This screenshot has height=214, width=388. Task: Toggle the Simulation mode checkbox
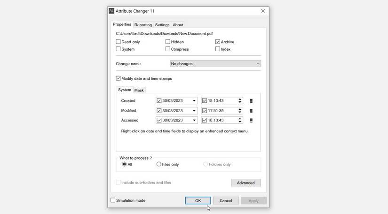113,200
